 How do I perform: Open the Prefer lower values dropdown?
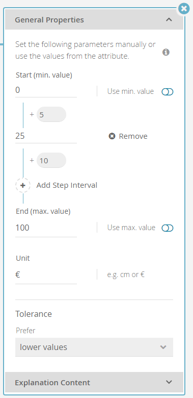click(94, 347)
